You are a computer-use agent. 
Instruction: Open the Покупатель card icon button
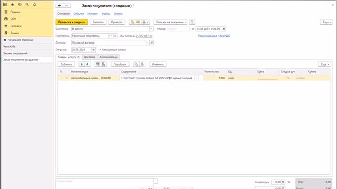click(115, 36)
